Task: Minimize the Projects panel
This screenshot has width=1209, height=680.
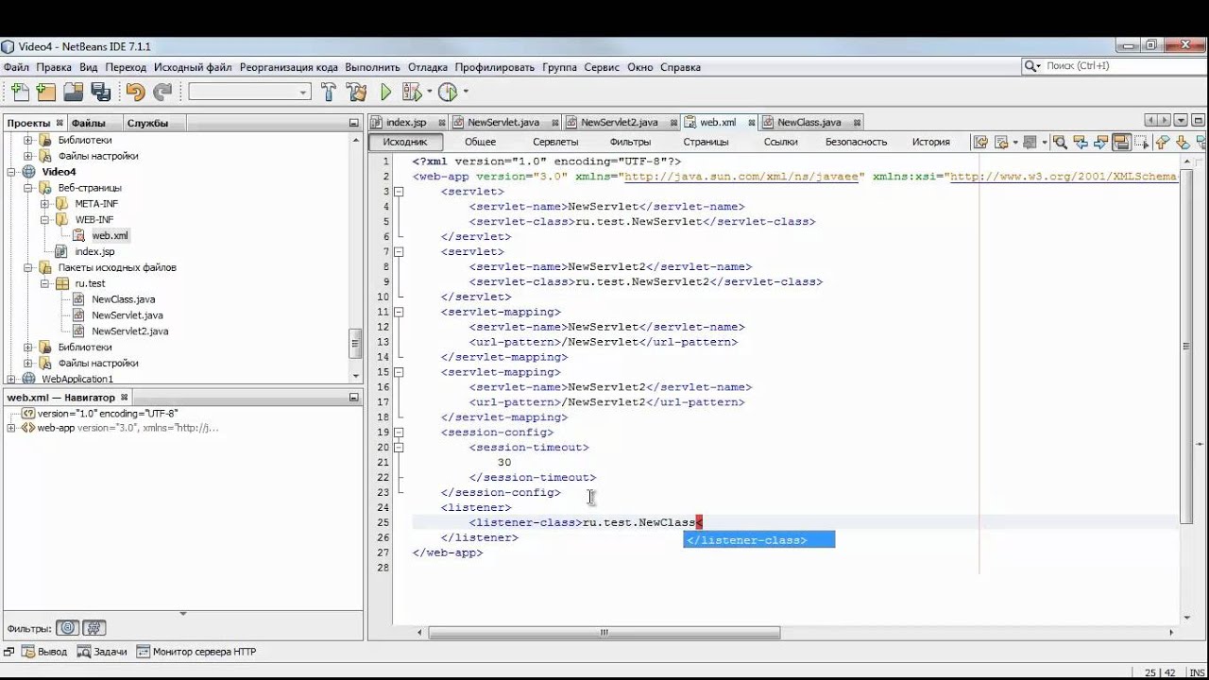Action: pos(354,123)
